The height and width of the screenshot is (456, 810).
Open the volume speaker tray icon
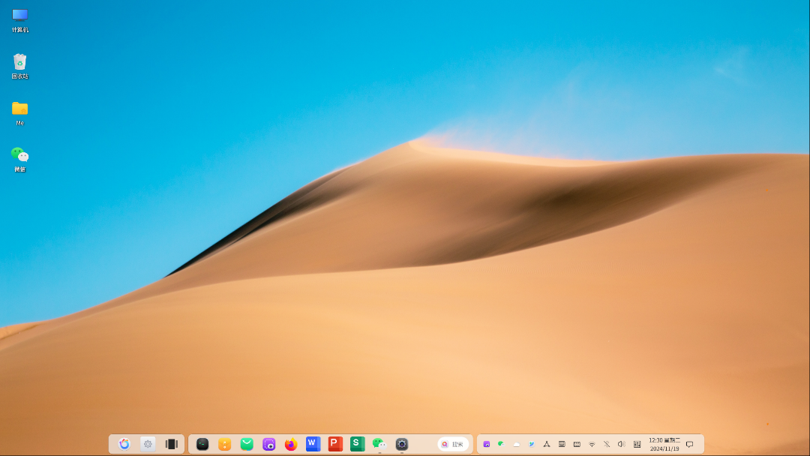tap(622, 444)
